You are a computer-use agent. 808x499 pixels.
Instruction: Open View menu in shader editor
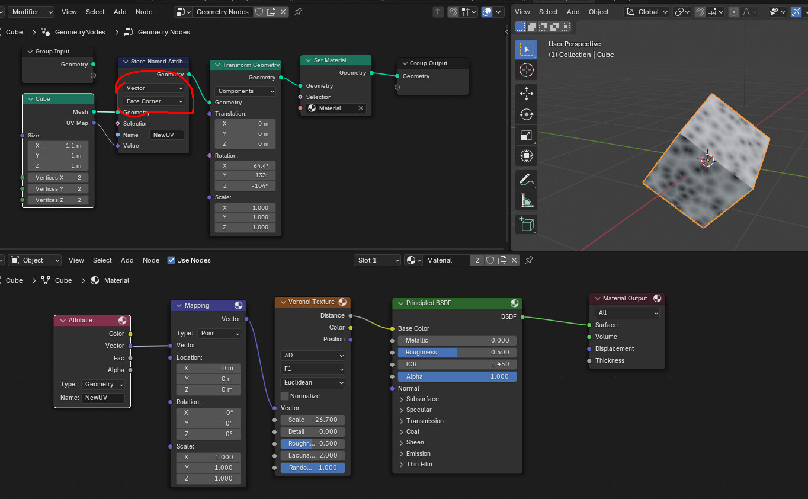[76, 260]
